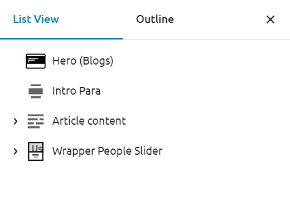This screenshot has height=202, width=290.
Task: Click the gray divider line under Outline
Action: point(206,39)
